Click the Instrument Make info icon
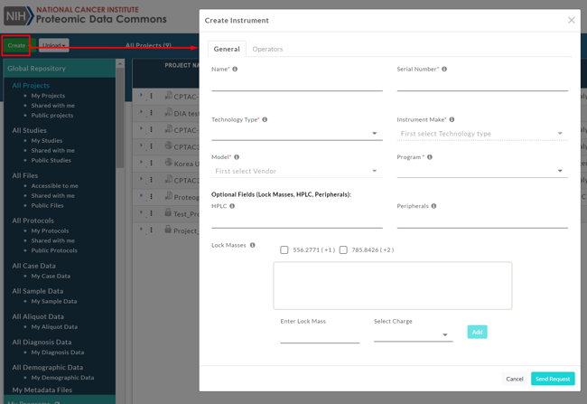 point(452,119)
